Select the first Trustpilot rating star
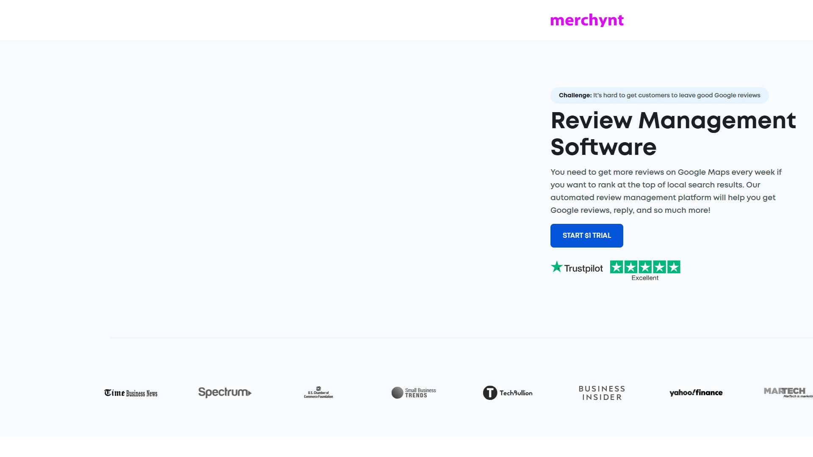Image resolution: width=813 pixels, height=457 pixels. (x=617, y=267)
